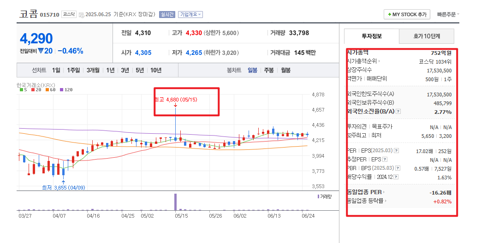
Task: Click the 코스닥 market badge
Action: (x=69, y=14)
